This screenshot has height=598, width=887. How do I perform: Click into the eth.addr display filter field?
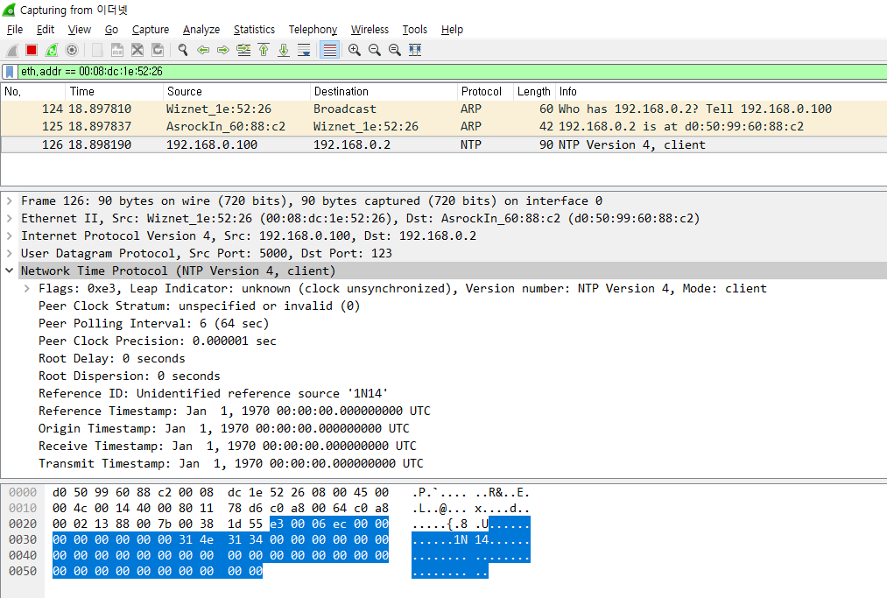453,72
